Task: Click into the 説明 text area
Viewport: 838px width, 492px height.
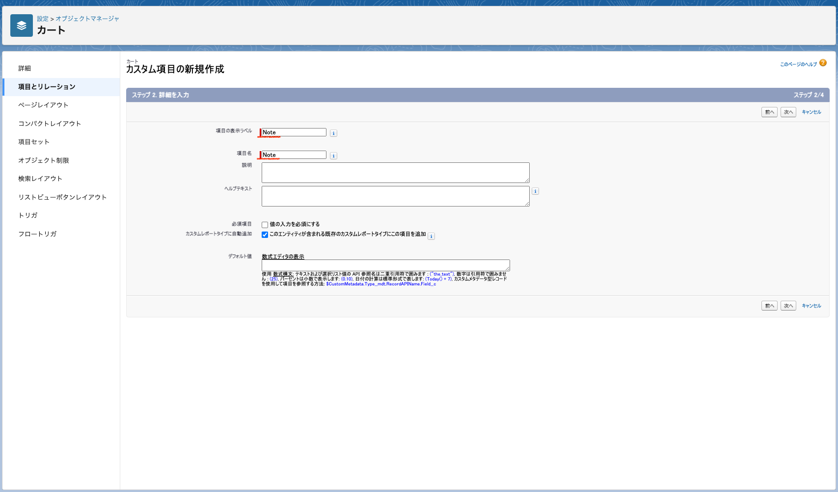Action: (396, 173)
